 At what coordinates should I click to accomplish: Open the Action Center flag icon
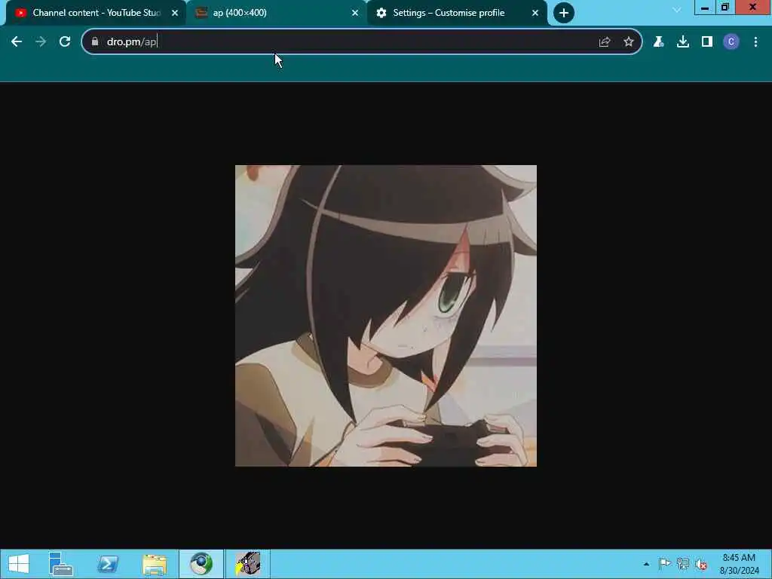coord(664,564)
